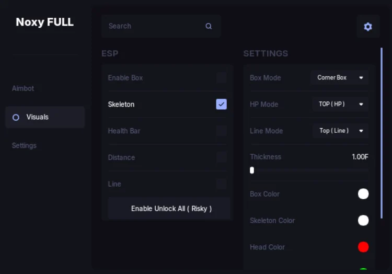Click the Thickness slider handle
This screenshot has width=392, height=274.
click(x=252, y=170)
